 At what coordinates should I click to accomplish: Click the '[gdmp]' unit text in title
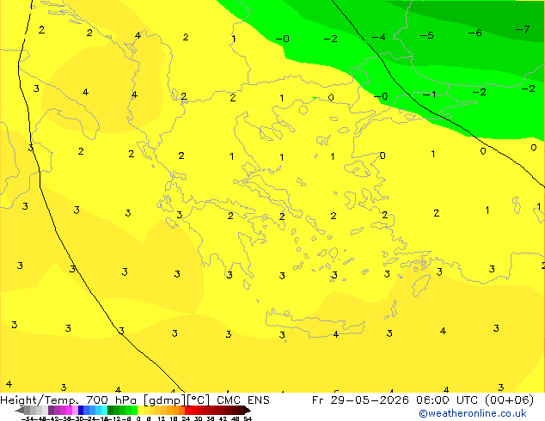tap(164, 400)
